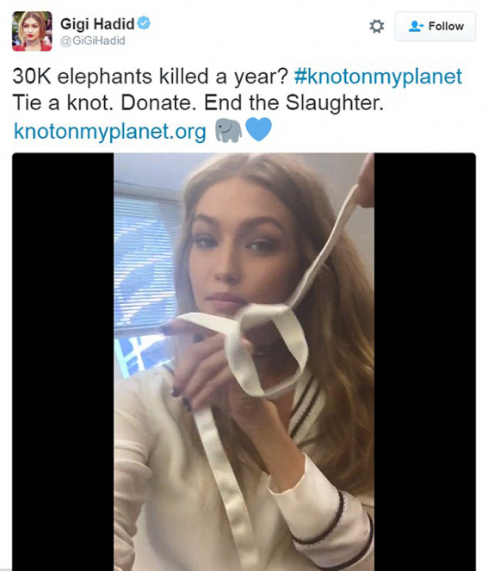Click the person-plus icon in Follow button
Screen dimensions: 488x571
[x=417, y=26]
